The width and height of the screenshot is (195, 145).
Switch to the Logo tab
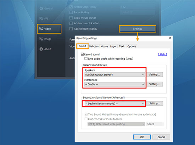pos(113,47)
